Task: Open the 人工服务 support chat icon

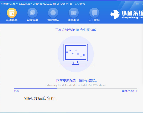Action: [94, 13]
